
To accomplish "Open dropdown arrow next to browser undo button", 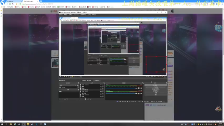I will (x=14, y=4).
